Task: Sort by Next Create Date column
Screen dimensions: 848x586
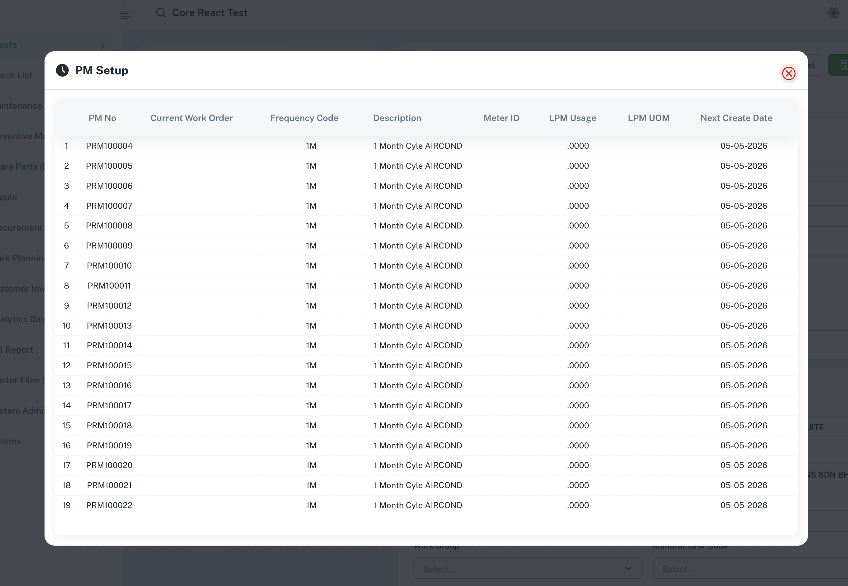Action: pos(736,118)
